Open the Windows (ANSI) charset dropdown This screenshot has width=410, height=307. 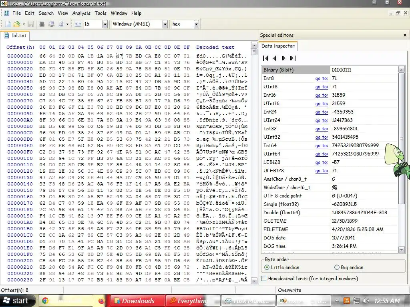tap(165, 24)
